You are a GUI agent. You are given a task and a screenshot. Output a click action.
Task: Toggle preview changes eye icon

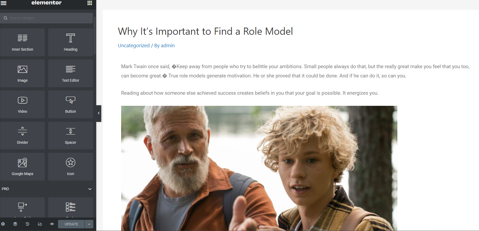(52, 224)
